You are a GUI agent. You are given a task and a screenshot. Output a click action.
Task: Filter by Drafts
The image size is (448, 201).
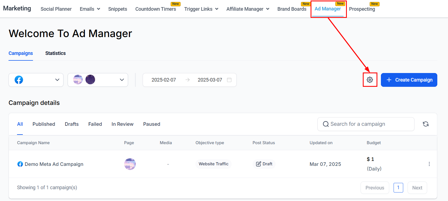[72, 124]
